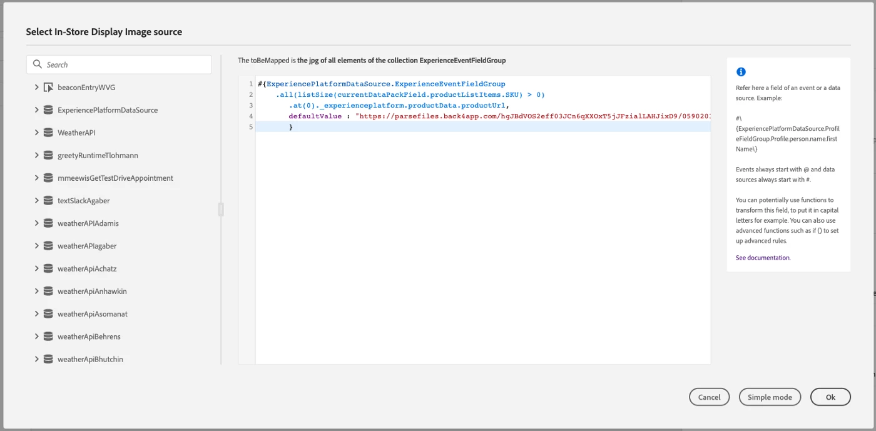Expand the beaconEntryWVG tree node
Screen dimensions: 876x431
click(x=37, y=88)
